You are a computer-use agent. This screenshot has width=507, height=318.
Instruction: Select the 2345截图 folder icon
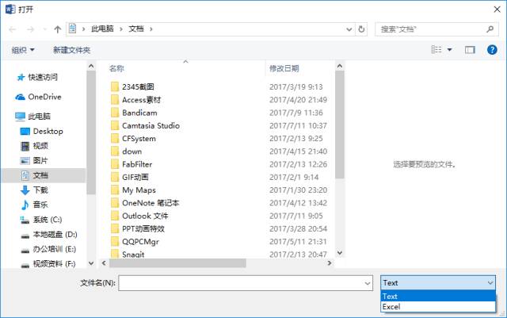coord(115,86)
